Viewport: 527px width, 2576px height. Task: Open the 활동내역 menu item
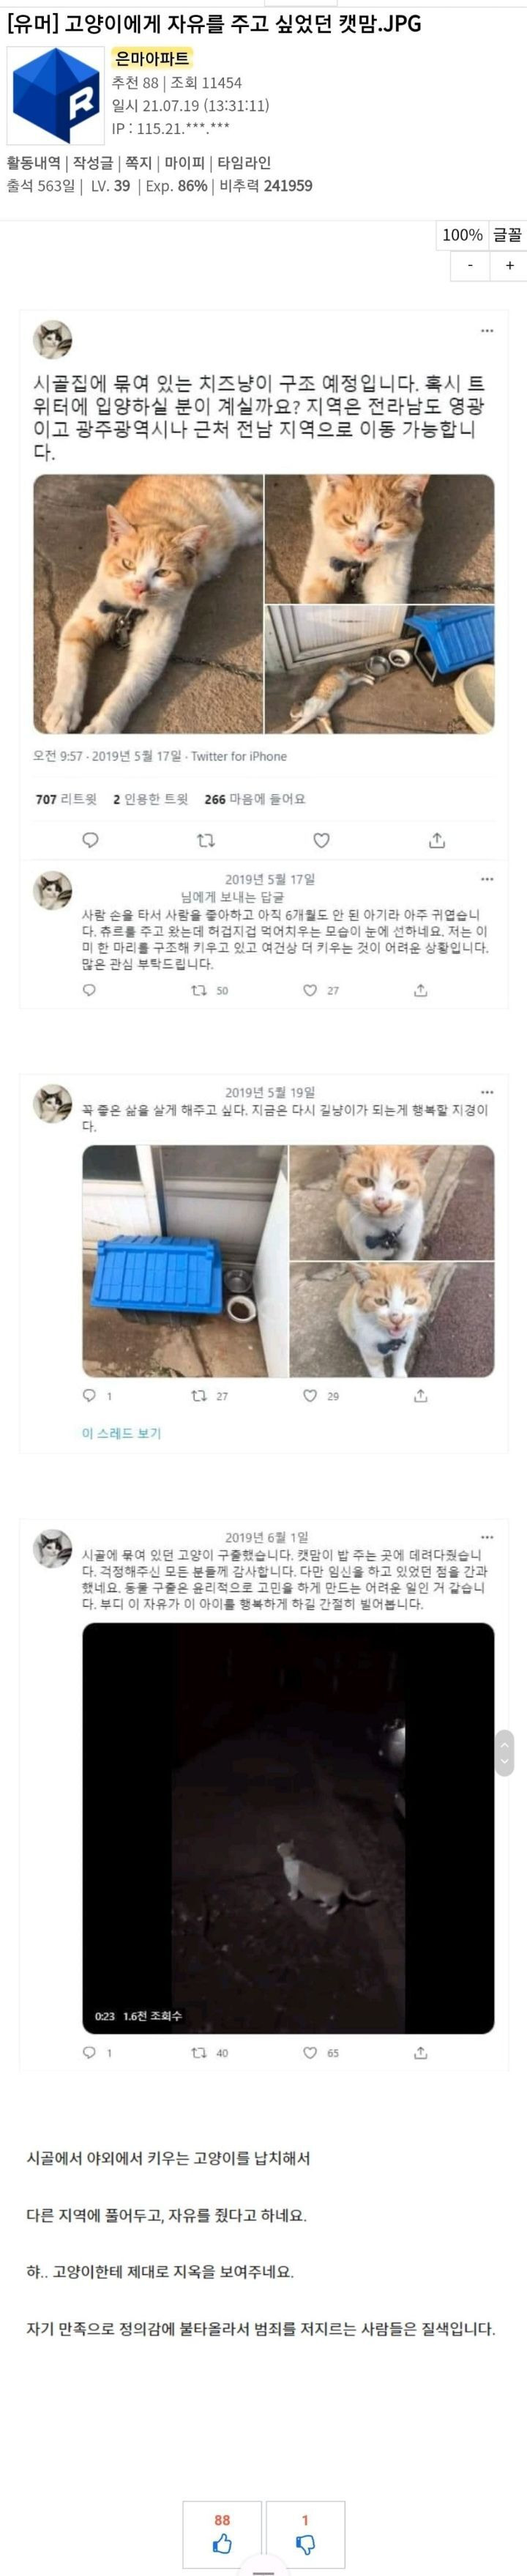pyautogui.click(x=33, y=163)
